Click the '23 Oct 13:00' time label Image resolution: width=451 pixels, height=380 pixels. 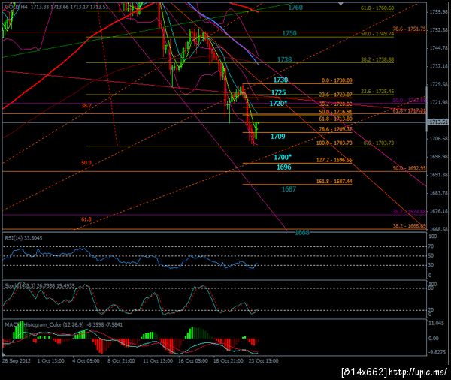(x=264, y=360)
